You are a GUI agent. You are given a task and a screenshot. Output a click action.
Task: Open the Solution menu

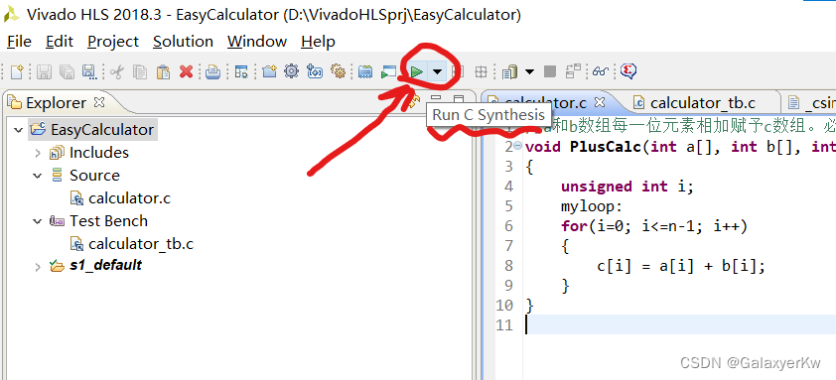tap(183, 42)
